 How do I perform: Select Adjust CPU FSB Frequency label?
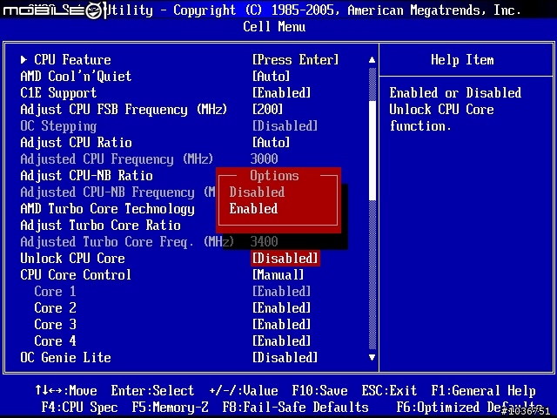[124, 110]
